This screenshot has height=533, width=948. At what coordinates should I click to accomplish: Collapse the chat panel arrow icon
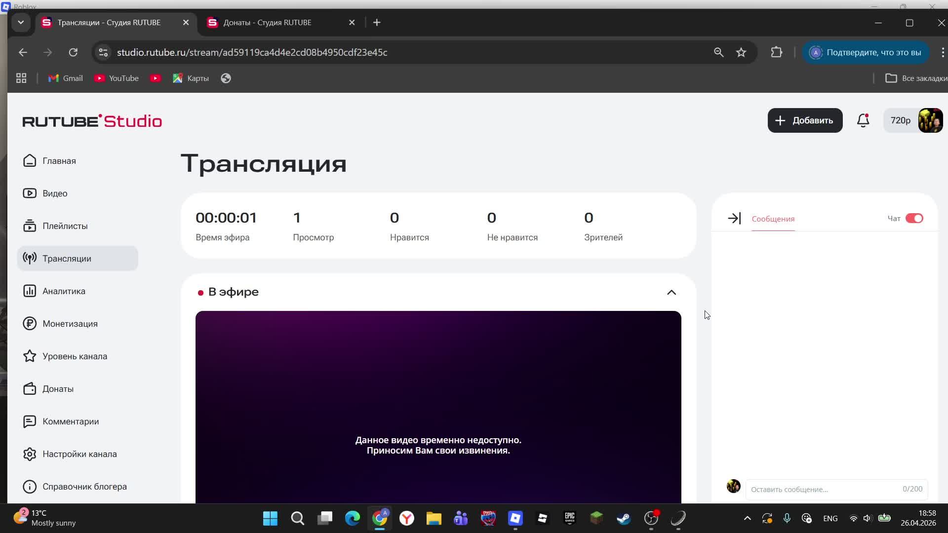[734, 219]
